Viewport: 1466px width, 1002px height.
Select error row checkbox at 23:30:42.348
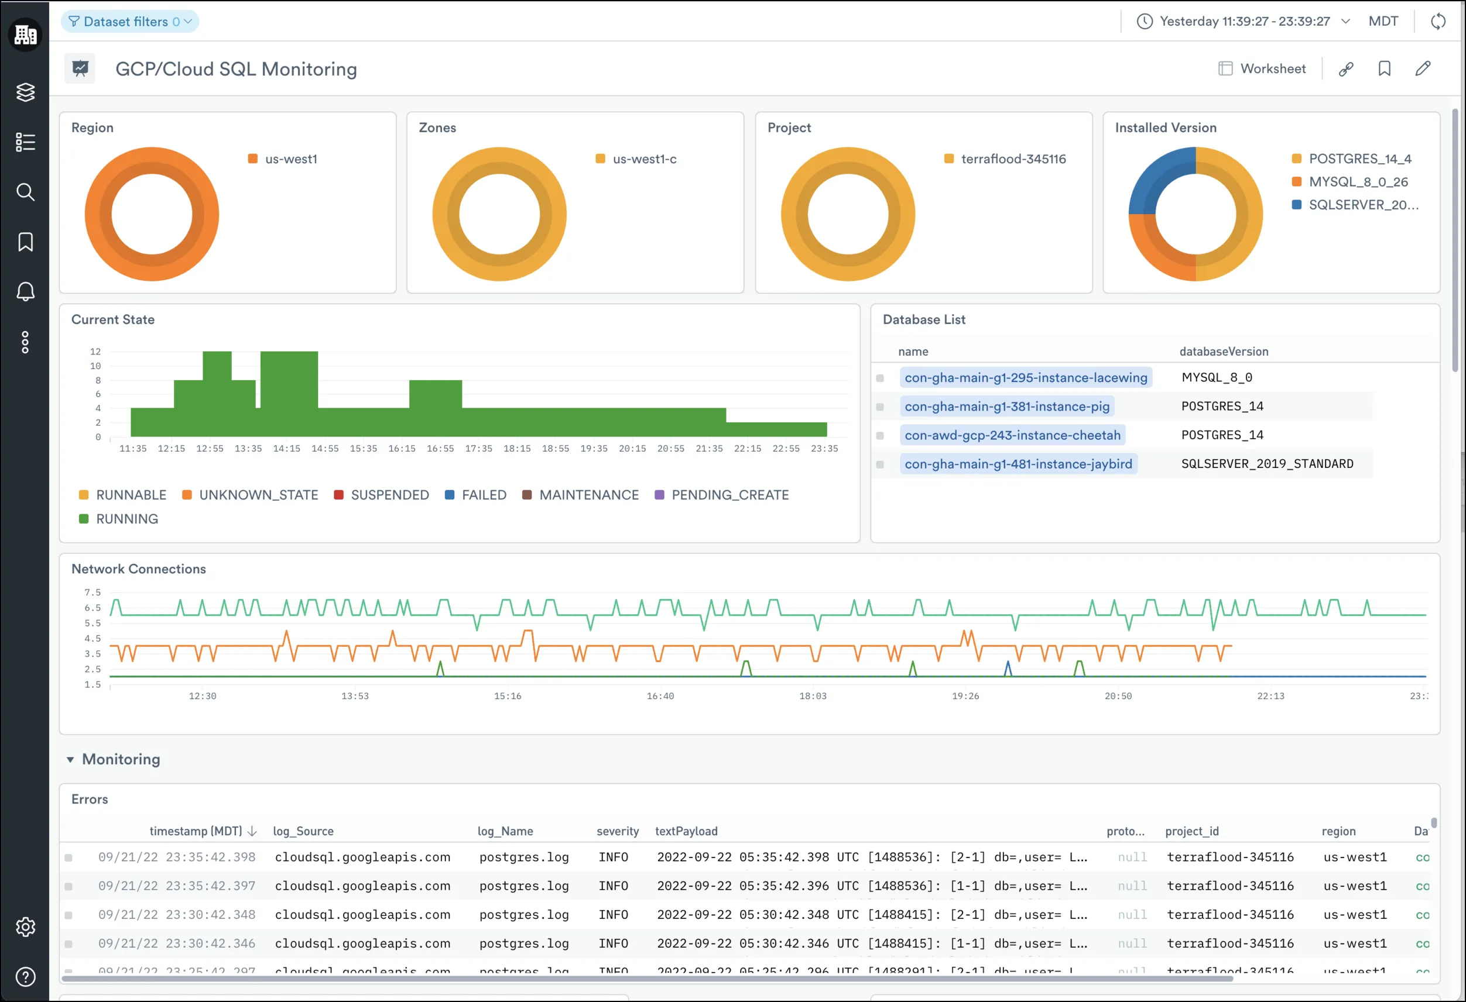(x=68, y=915)
